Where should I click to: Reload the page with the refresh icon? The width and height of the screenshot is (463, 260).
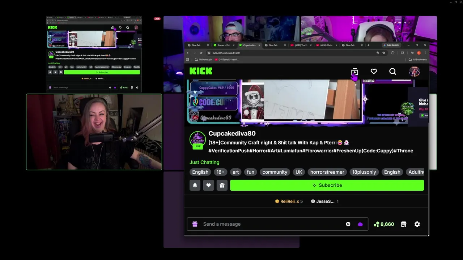[201, 53]
